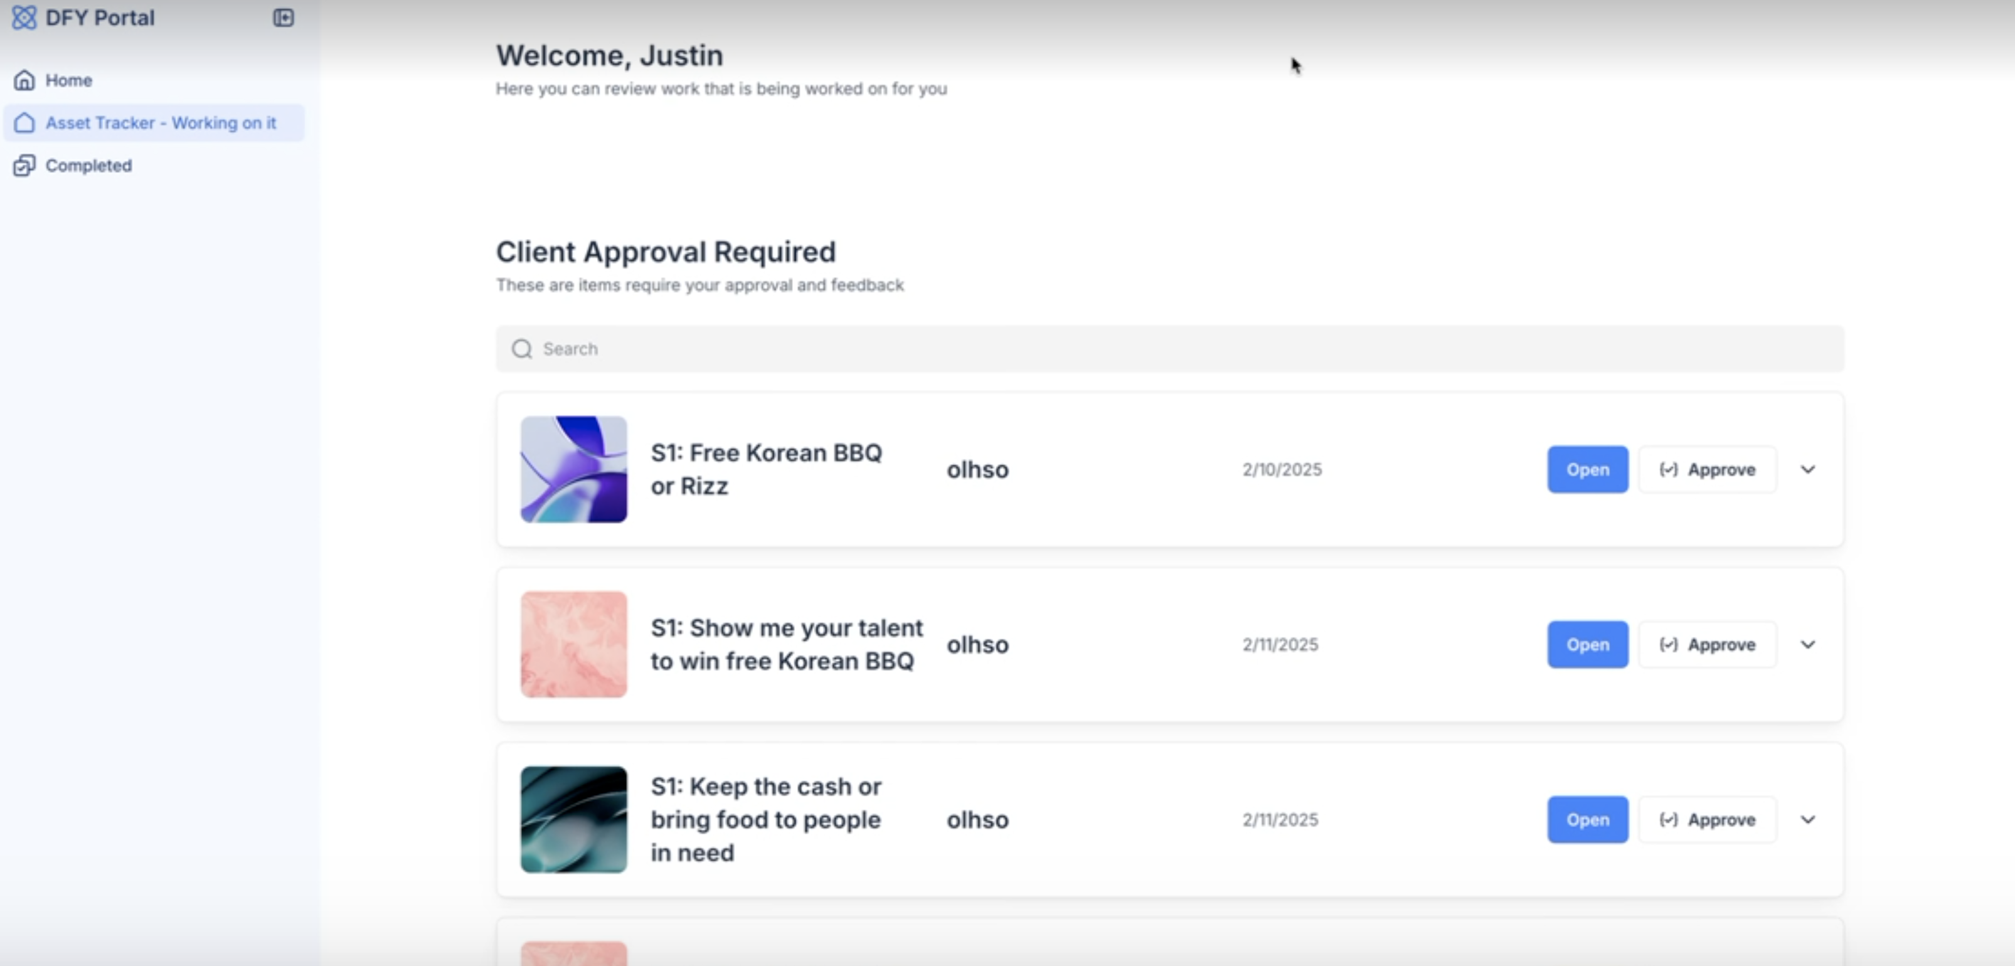Approve the Keep the cash item
The image size is (2015, 966).
(1708, 820)
